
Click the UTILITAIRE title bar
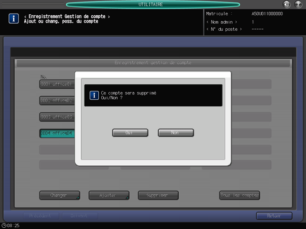[153, 5]
